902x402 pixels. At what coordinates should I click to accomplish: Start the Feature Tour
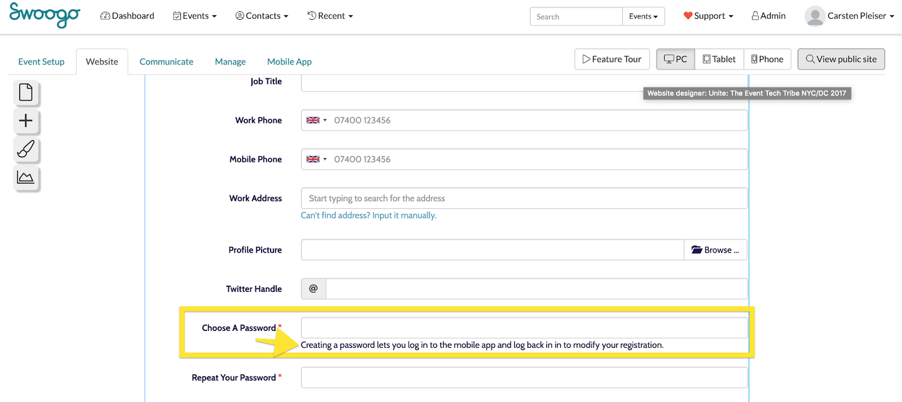point(612,59)
